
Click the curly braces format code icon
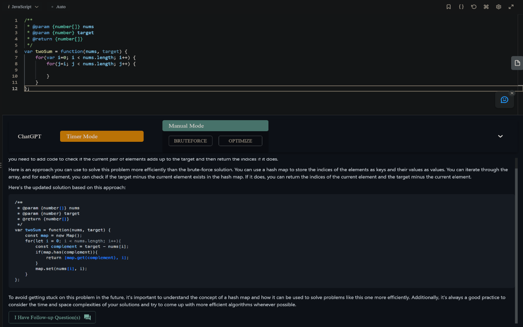461,7
